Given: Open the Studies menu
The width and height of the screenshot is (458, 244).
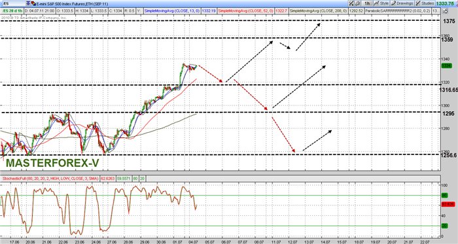Looking at the screenshot, I should click(x=425, y=3).
